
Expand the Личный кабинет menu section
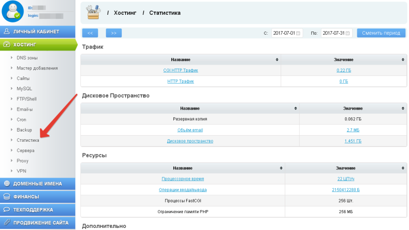[37, 31]
